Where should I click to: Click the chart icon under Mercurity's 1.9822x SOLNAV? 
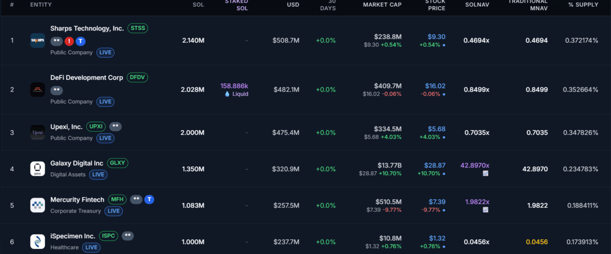click(x=486, y=210)
